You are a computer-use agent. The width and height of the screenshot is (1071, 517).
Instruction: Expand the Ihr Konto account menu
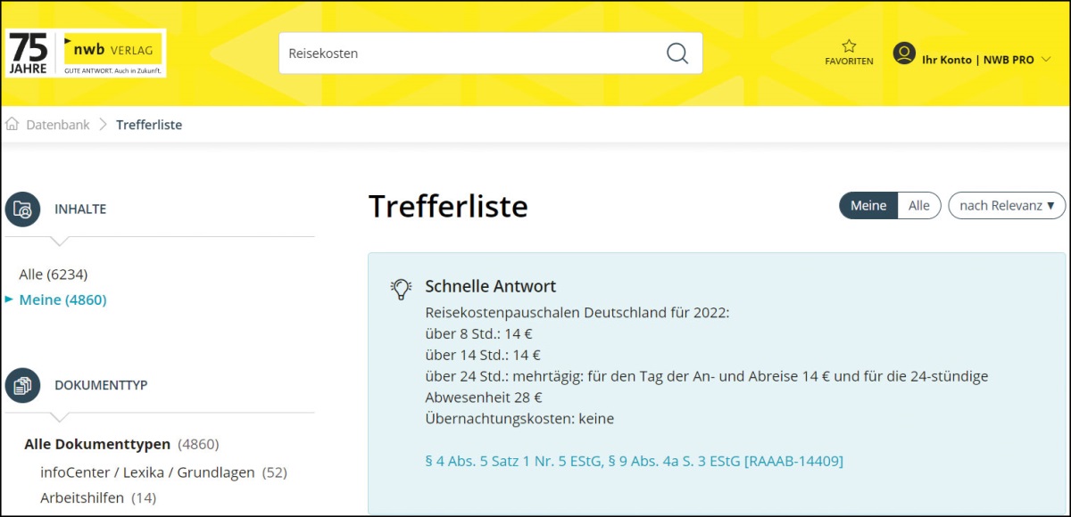1046,59
